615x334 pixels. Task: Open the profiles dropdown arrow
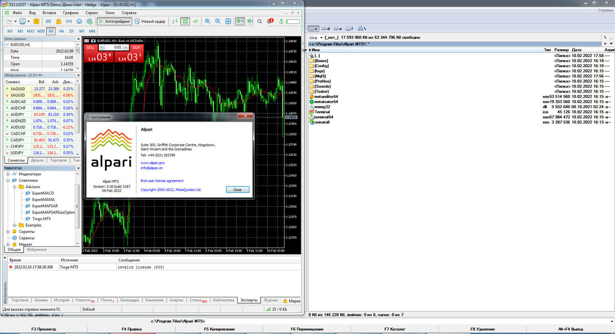pos(29,21)
